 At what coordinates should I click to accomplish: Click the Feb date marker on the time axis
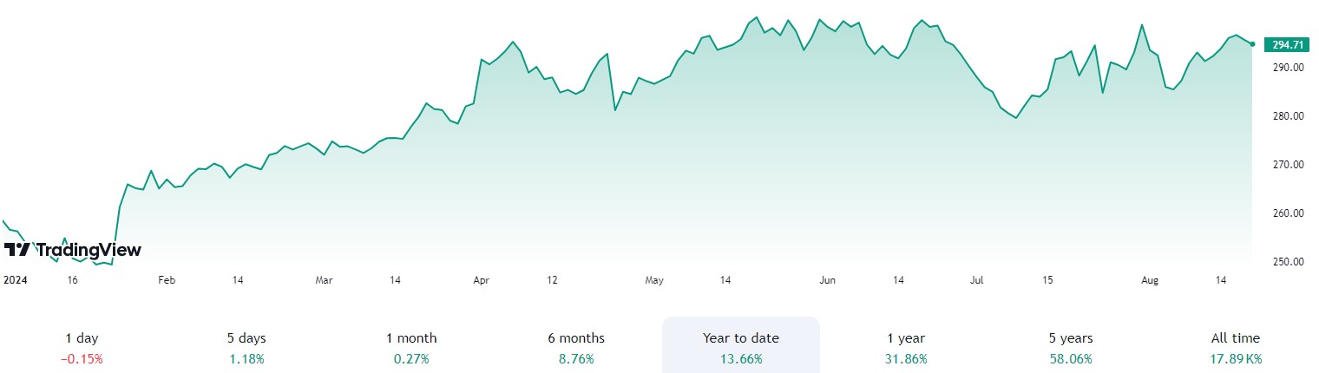coord(167,280)
